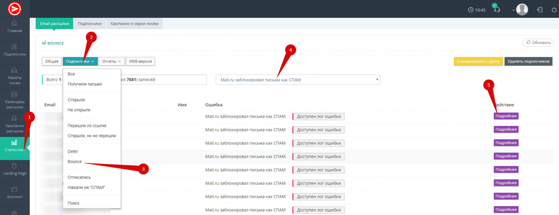Viewport: 559px width, 215px height.
Task: Click the power logout icon
Action: (x=554, y=10)
